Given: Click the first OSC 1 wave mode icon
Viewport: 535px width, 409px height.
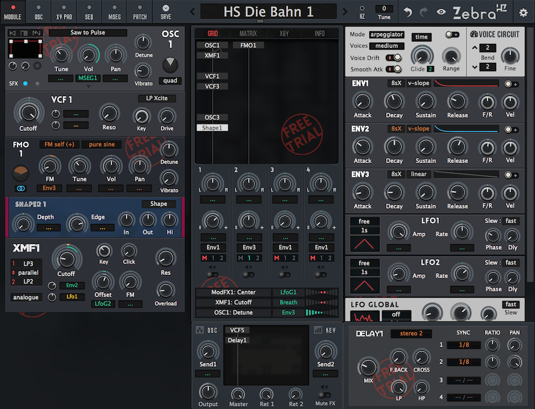Looking at the screenshot, I should tap(13, 33).
